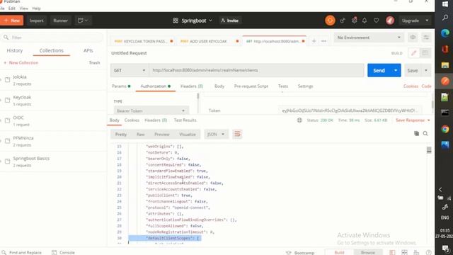Copy the response body with copy icon
This screenshot has width=453, height=255.
click(x=416, y=134)
